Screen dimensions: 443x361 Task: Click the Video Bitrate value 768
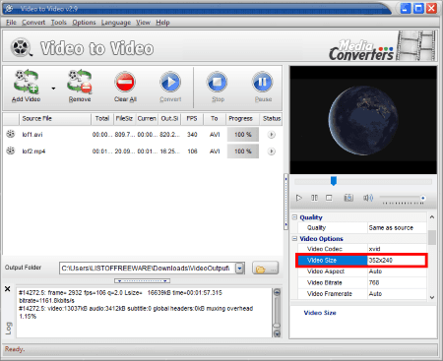[397, 282]
